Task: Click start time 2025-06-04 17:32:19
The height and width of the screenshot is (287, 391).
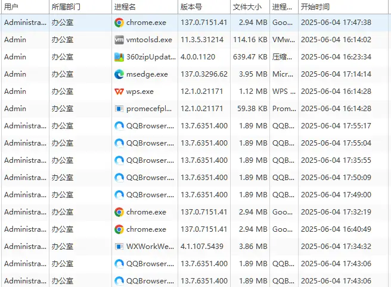Action: click(x=336, y=212)
